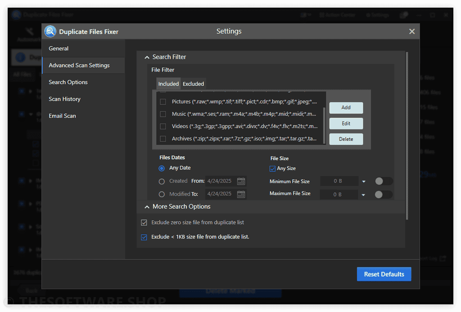Collapse the More Search Options section

147,207
